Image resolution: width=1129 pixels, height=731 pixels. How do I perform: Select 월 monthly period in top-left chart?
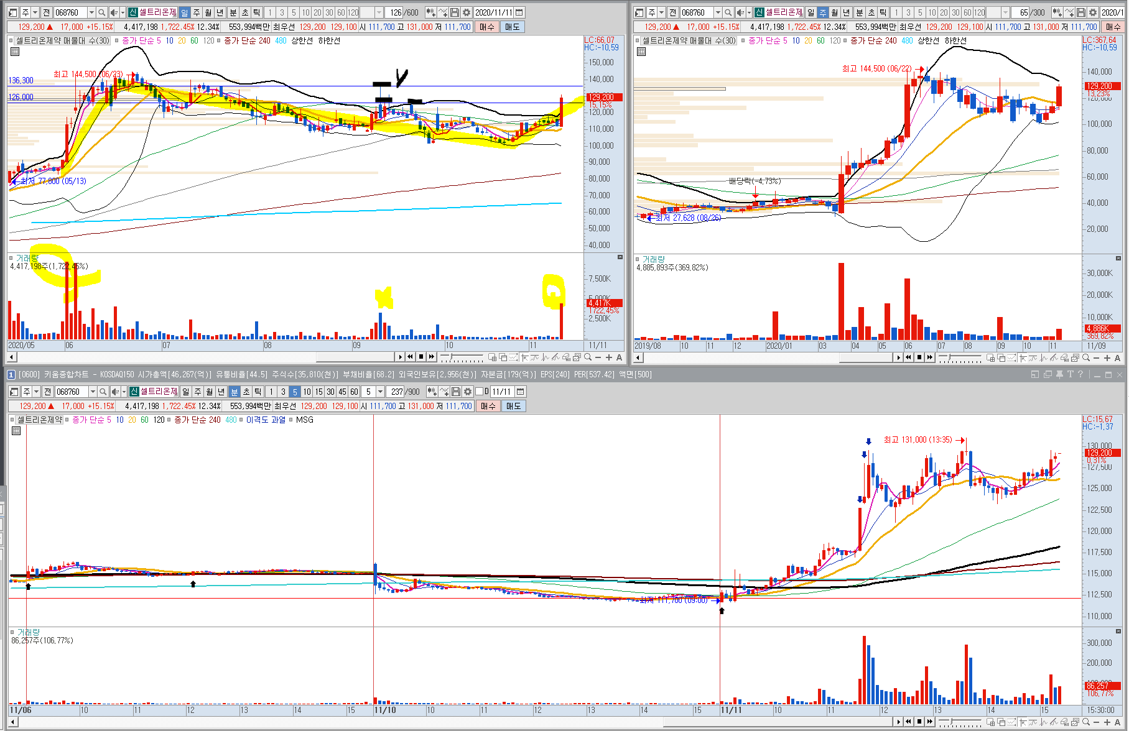click(x=208, y=12)
